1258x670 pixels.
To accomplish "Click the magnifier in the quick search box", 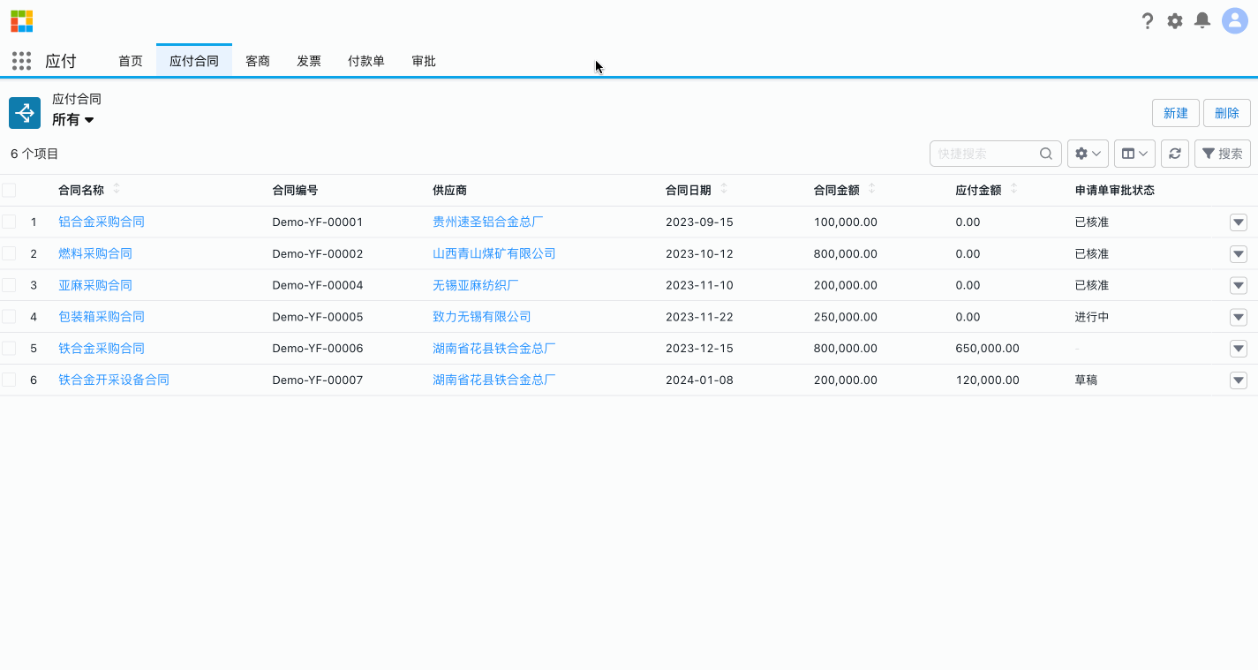I will [1046, 153].
